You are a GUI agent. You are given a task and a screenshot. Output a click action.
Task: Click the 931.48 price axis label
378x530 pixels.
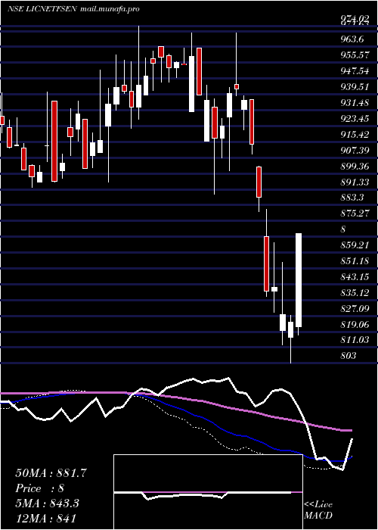(355, 103)
